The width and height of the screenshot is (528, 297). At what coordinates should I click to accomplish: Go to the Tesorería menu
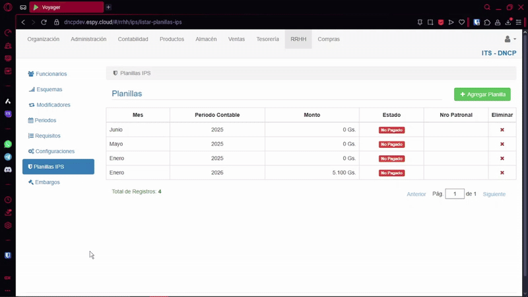pos(267,40)
